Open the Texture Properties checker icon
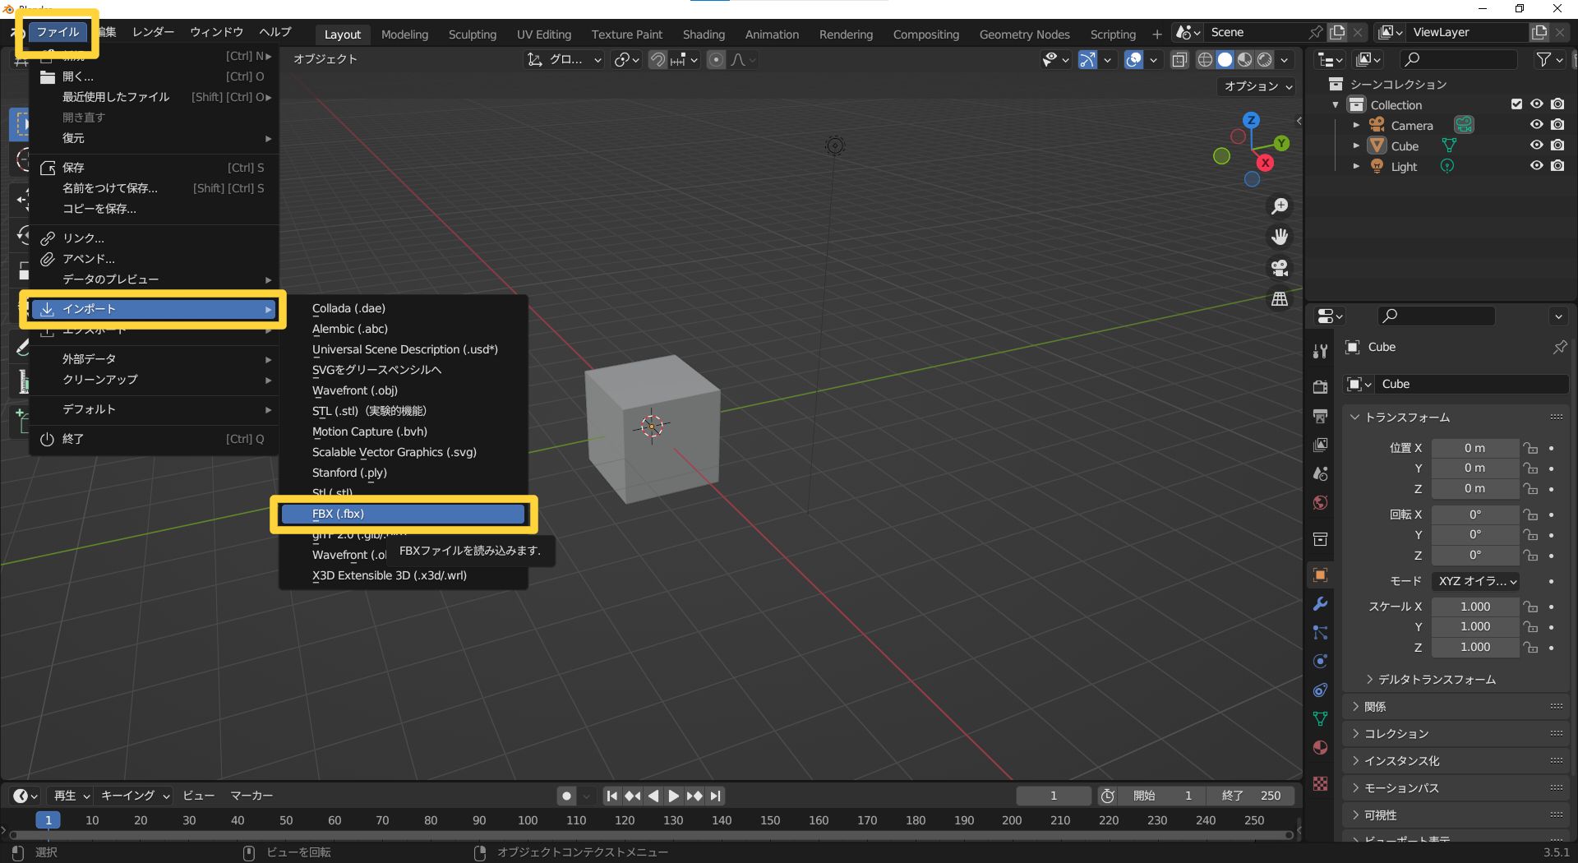Screen dimensions: 1578x863 pyautogui.click(x=1320, y=785)
